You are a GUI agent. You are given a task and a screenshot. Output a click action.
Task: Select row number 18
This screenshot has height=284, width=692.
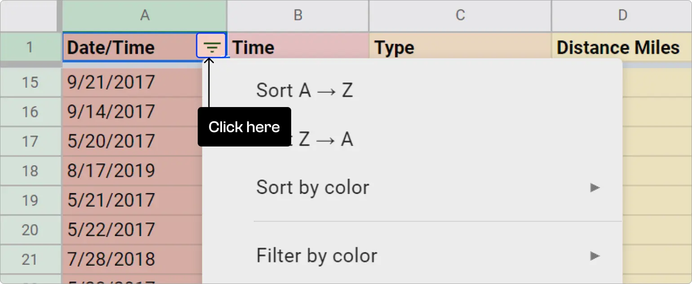point(30,171)
